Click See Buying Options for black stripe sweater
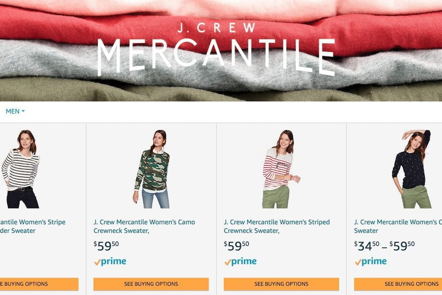This screenshot has width=442, height=295. (x=39, y=284)
